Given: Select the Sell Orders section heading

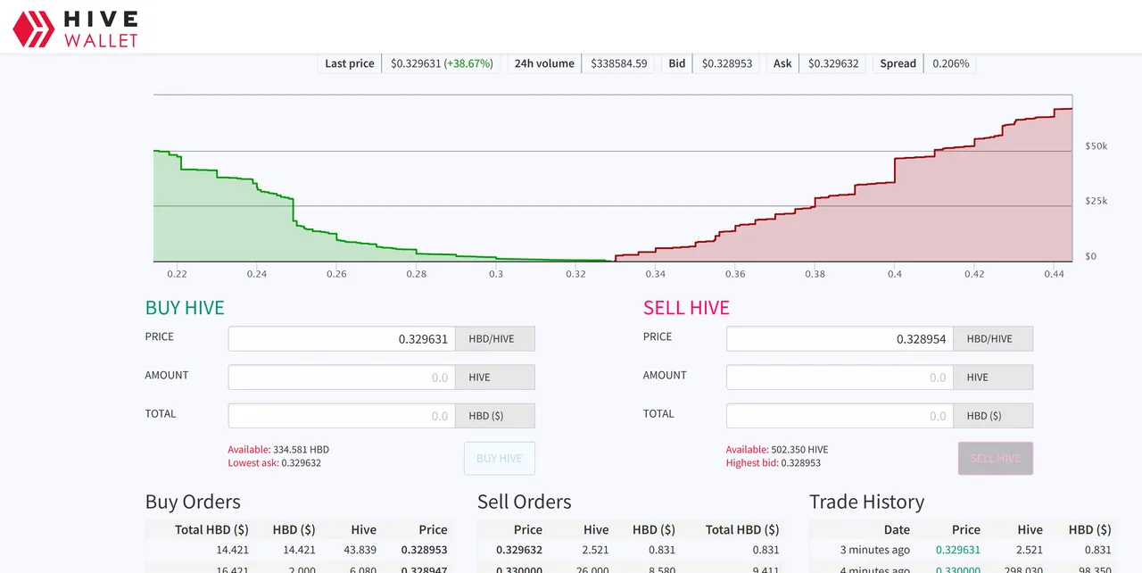Looking at the screenshot, I should [x=525, y=502].
